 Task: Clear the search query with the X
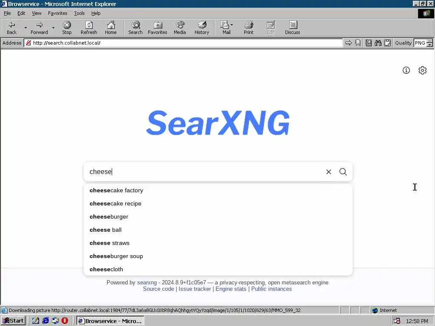(328, 172)
